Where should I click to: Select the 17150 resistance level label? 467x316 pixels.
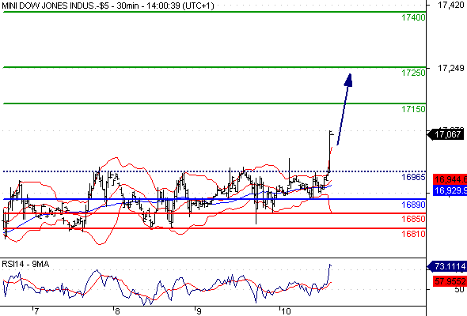coord(413,109)
